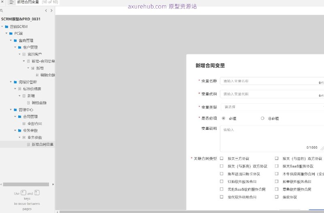Screen dimensions: 324x213
Task: Click the sidebar horizontal scrollbar thumb
Action: point(26,184)
